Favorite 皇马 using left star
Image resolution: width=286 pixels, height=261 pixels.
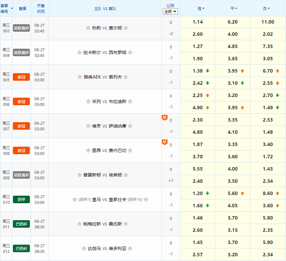click(x=75, y=199)
